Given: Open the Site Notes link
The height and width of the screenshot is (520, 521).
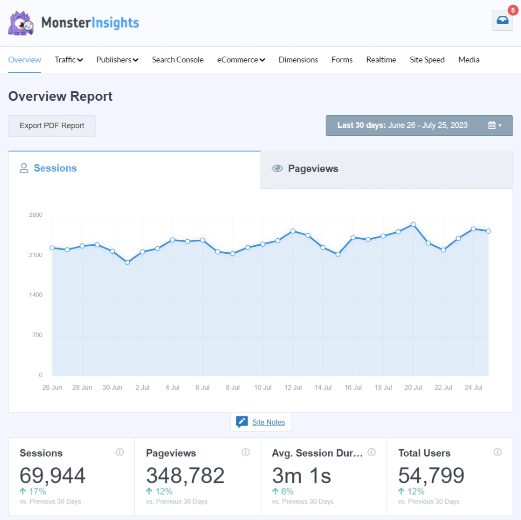Looking at the screenshot, I should (268, 422).
